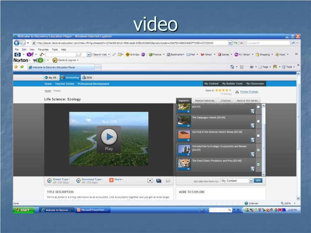This screenshot has width=311, height=233.
Task: Open the File menu
Action: coord(17,49)
